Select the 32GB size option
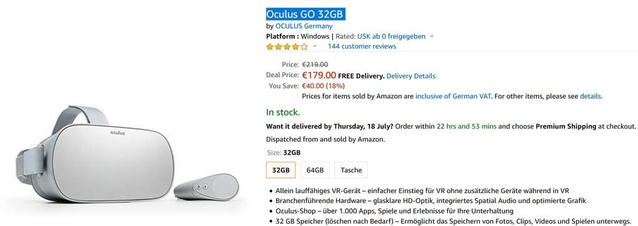The height and width of the screenshot is (226, 638). coord(281,170)
